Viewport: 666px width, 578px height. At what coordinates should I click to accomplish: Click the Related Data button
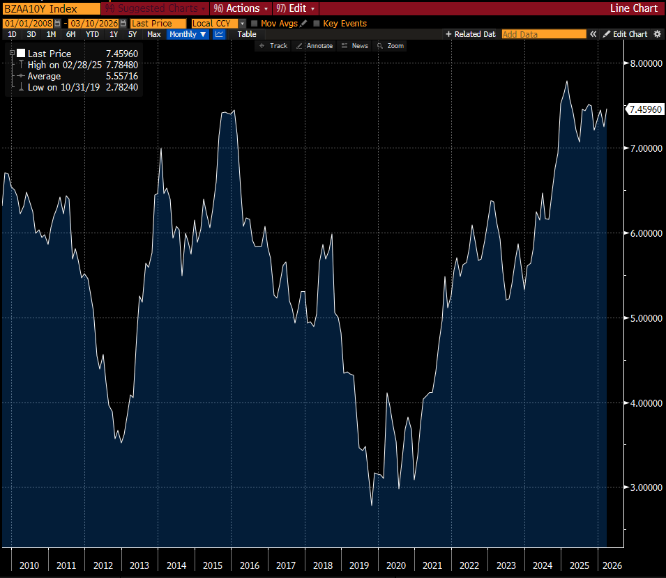coord(471,34)
